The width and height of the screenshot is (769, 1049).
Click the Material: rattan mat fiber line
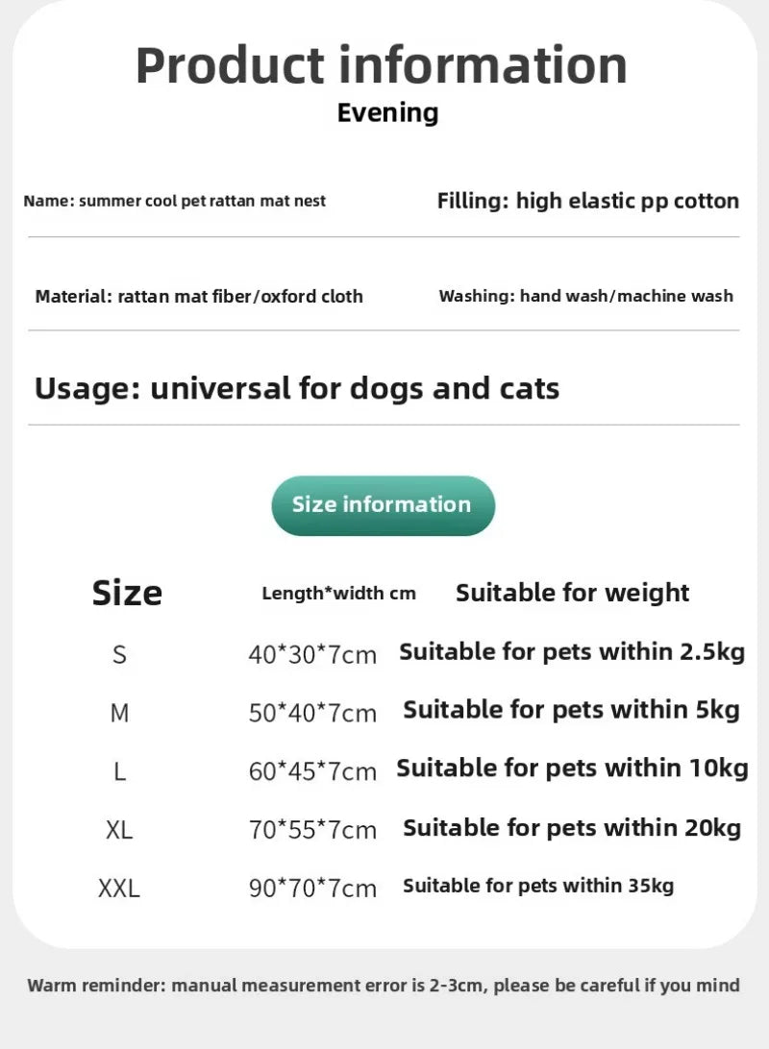[x=199, y=296]
